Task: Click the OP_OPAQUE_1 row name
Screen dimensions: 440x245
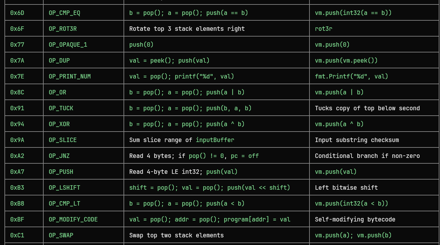Action: 68,45
